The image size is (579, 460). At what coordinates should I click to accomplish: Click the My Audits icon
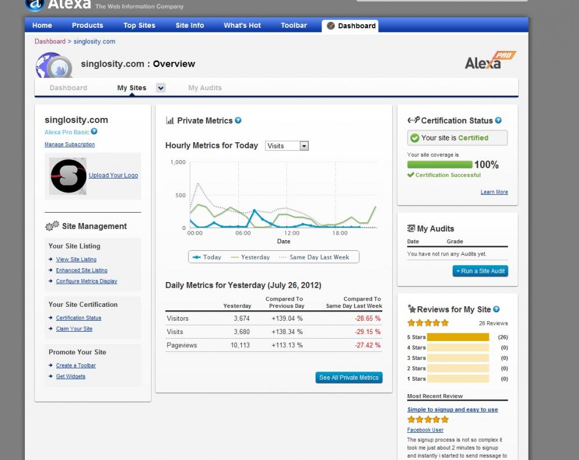(x=411, y=228)
